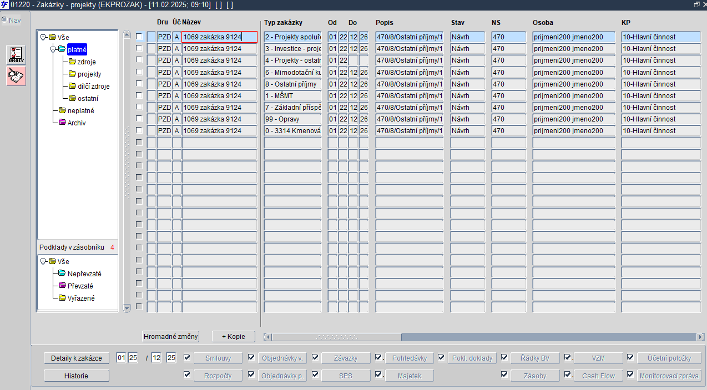The width and height of the screenshot is (707, 390).
Task: Tick the row checkbox for 8 - Ostatní příjmy
Action: click(x=139, y=84)
